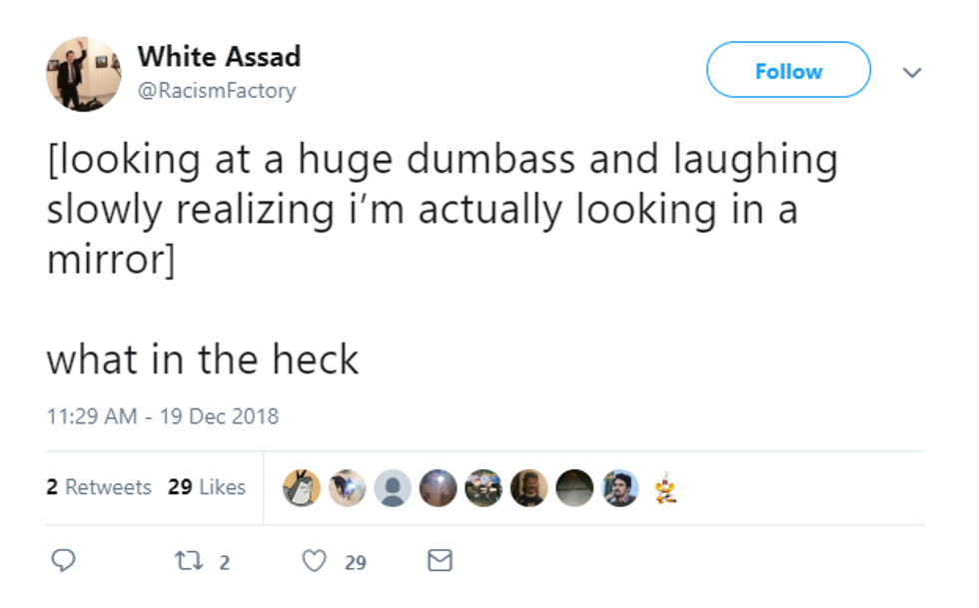Open the dark pyramid liker avatar
Viewport: 979px width, 608px height.
[574, 488]
